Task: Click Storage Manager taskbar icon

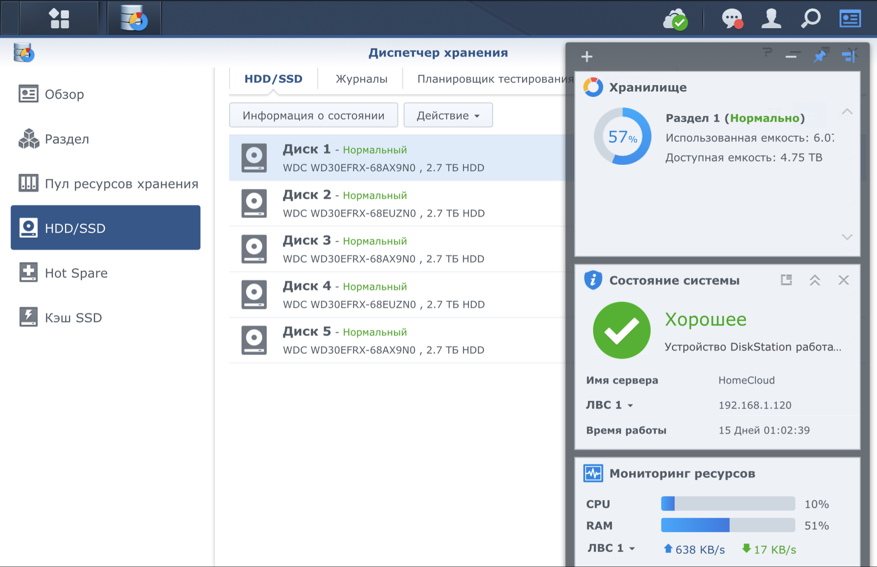Action: [134, 18]
